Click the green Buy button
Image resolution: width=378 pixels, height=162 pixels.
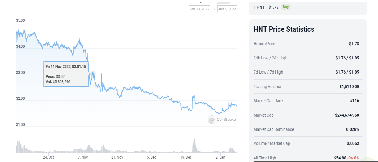(x=285, y=7)
